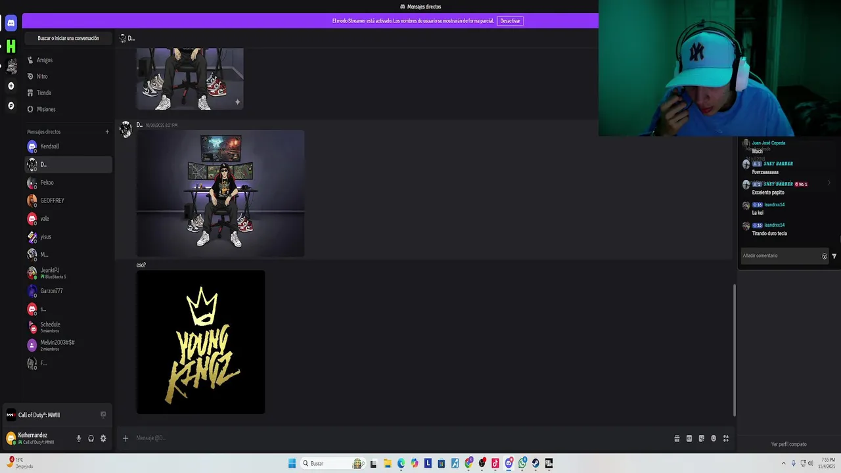Open the Melvin2003#$# group chat
Viewport: 841px width, 473px height.
pos(68,345)
